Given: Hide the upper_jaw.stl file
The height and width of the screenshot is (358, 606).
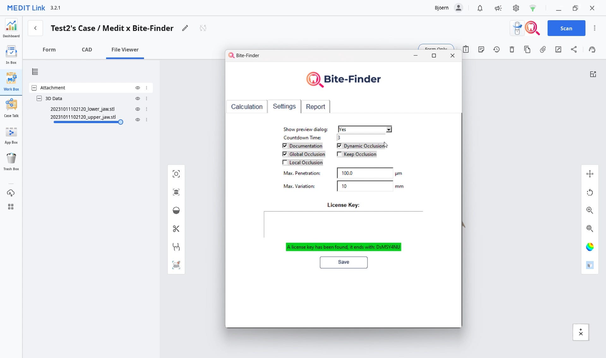Looking at the screenshot, I should pos(138,120).
